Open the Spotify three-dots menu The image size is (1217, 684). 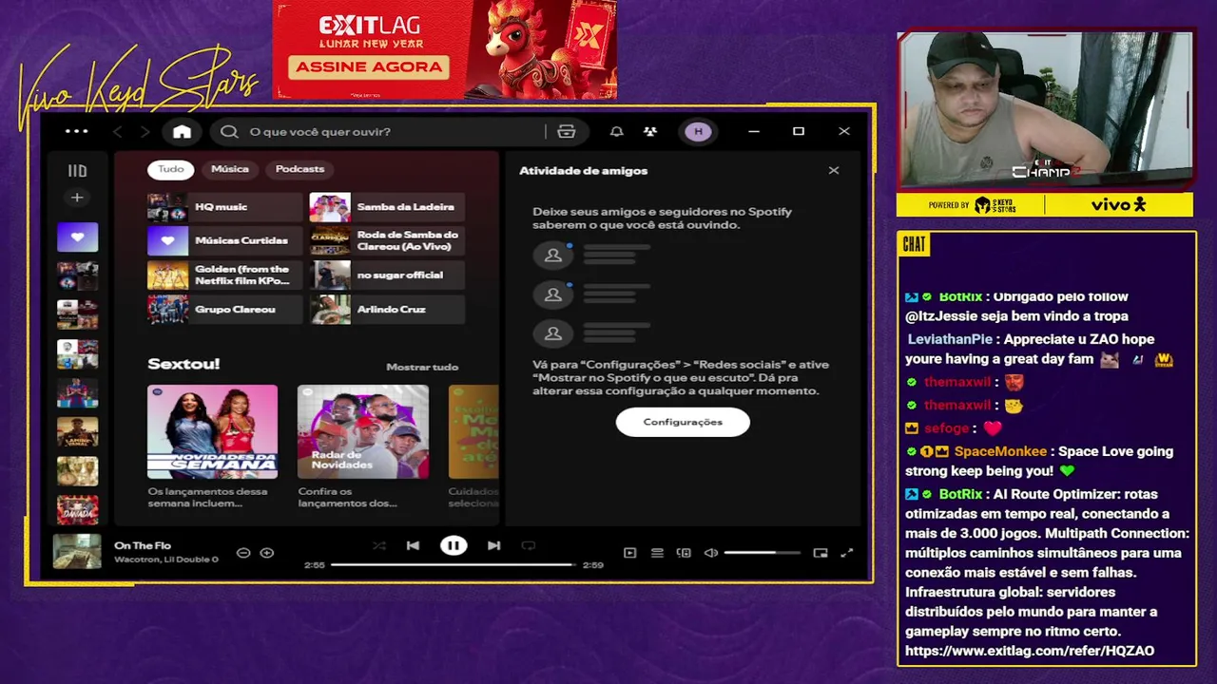pyautogui.click(x=77, y=131)
